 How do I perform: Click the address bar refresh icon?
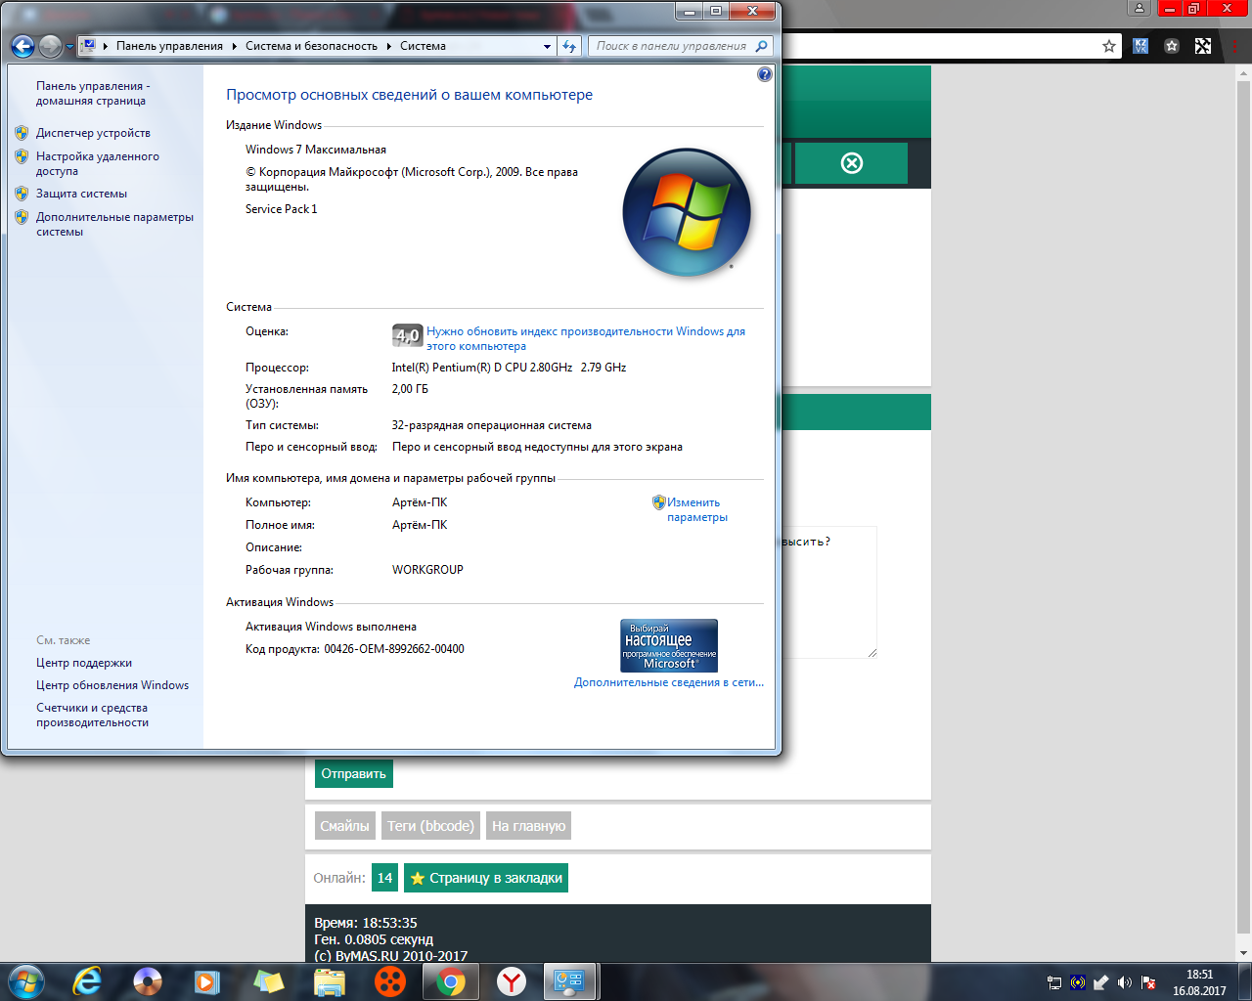pos(569,46)
